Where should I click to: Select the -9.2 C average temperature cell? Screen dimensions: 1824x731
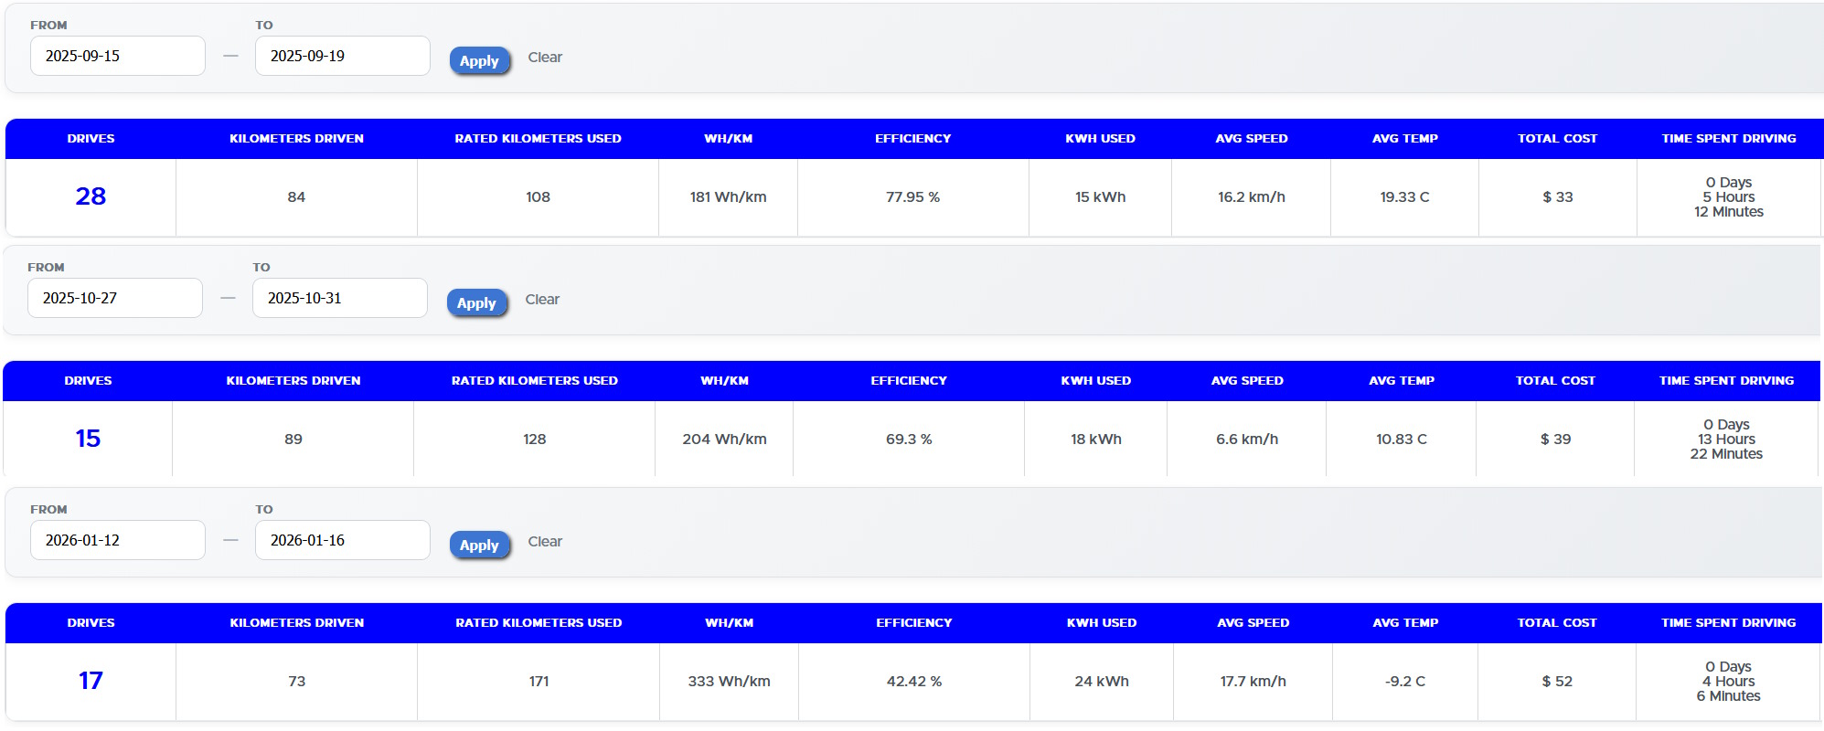(x=1404, y=682)
